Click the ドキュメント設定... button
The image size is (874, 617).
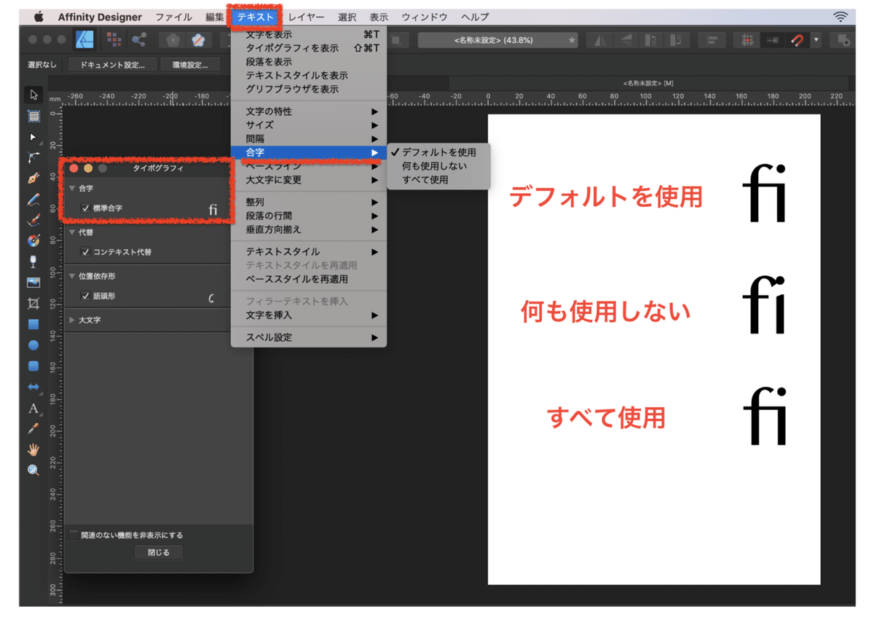pyautogui.click(x=112, y=65)
